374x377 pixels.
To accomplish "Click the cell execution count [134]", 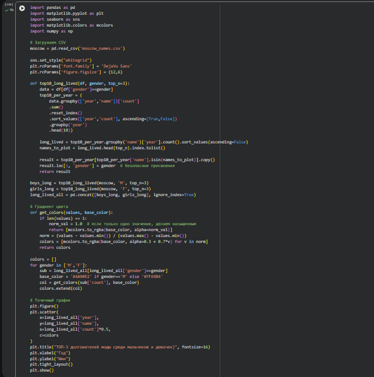I will point(8,4).
